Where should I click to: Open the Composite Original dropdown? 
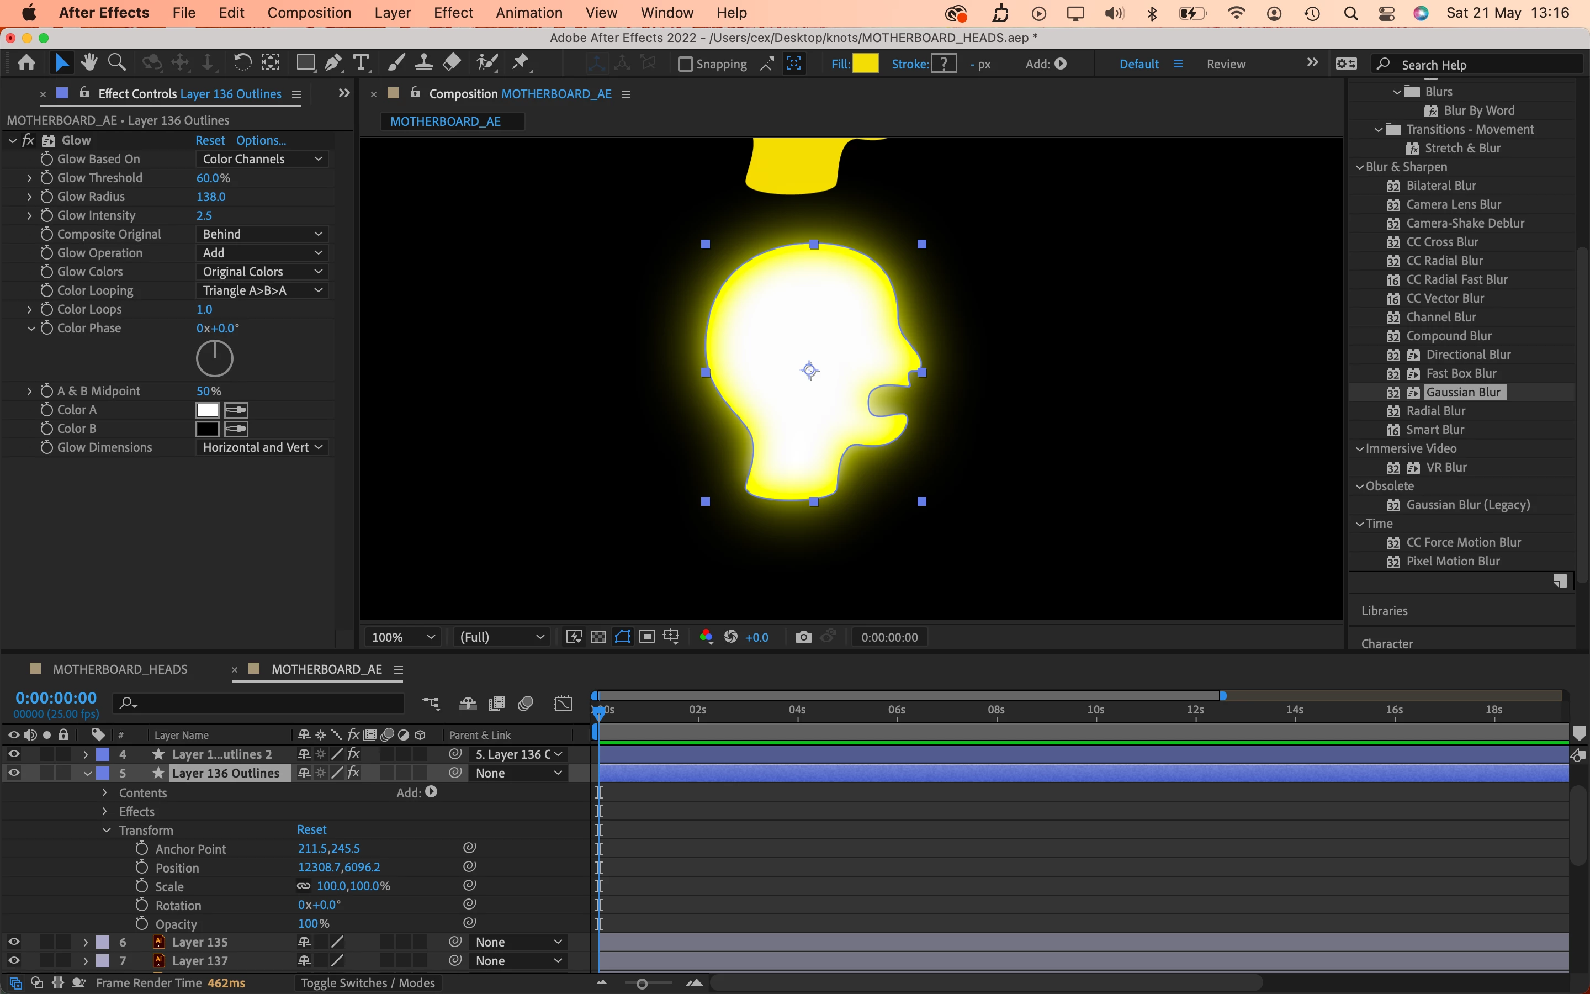point(262,234)
